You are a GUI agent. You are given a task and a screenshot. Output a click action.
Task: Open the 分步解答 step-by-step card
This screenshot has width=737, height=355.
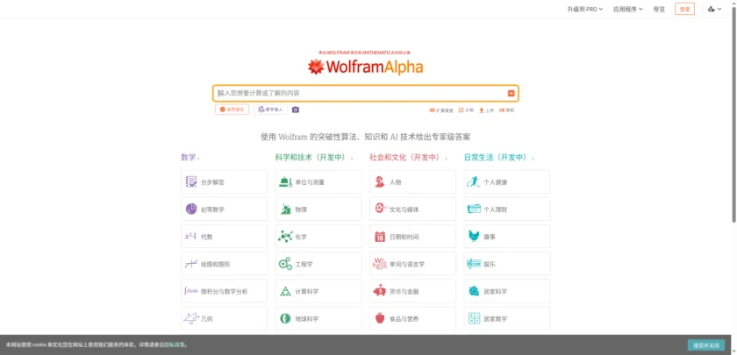tap(225, 181)
